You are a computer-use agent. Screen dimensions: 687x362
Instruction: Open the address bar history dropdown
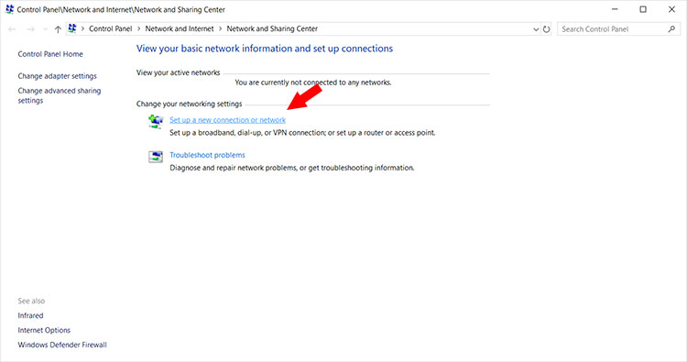point(536,29)
